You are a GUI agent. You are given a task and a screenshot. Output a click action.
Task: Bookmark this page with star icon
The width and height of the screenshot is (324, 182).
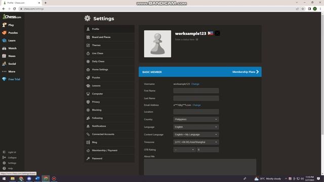[303, 9]
